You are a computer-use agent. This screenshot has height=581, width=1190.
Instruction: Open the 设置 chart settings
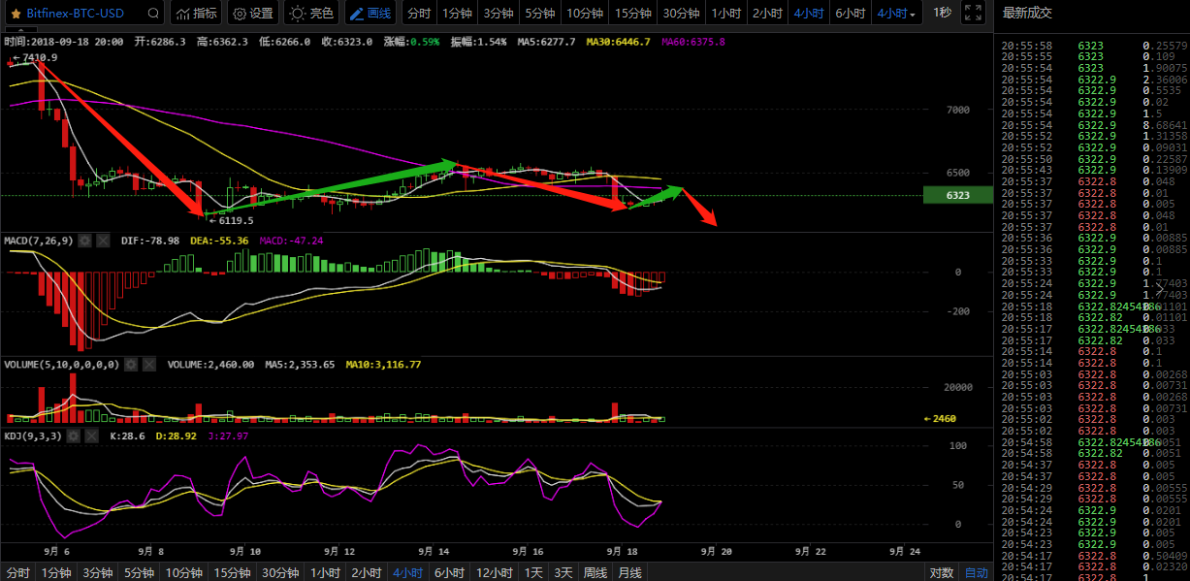(251, 14)
